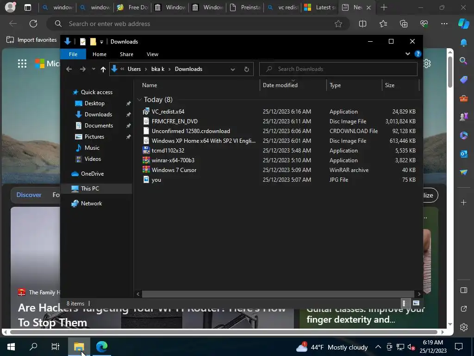Click the Search Downloads field
The height and width of the screenshot is (356, 474).
click(338, 69)
